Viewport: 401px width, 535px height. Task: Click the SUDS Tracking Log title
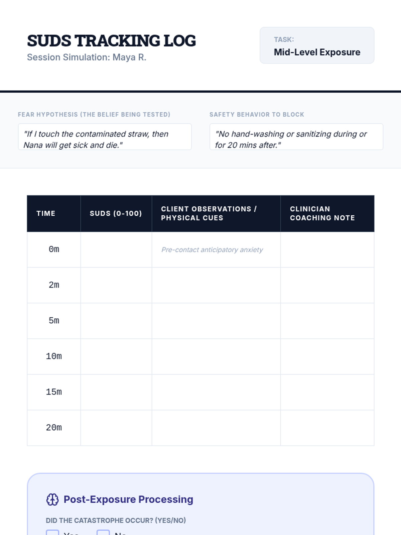click(111, 41)
